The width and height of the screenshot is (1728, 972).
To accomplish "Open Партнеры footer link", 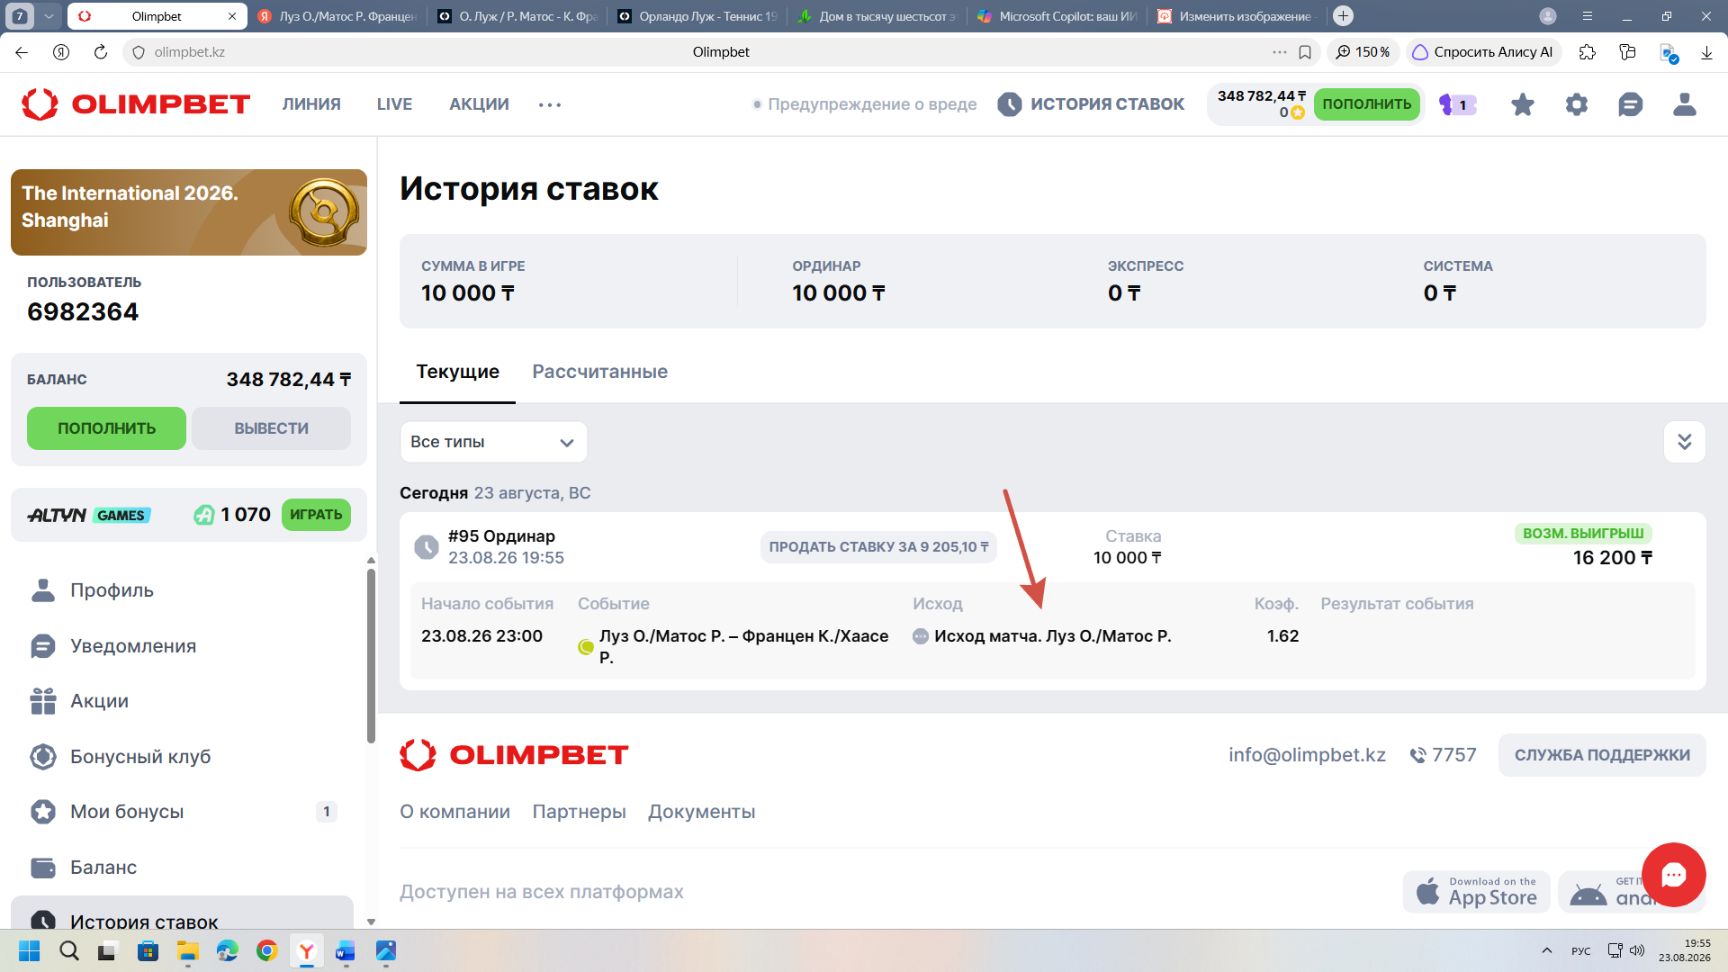I will point(579,812).
